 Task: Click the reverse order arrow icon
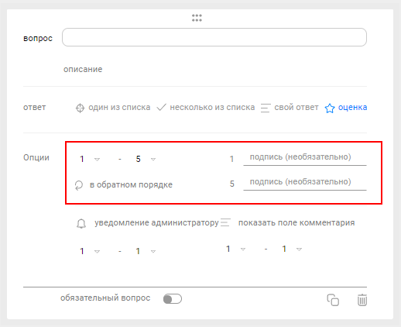tap(79, 185)
